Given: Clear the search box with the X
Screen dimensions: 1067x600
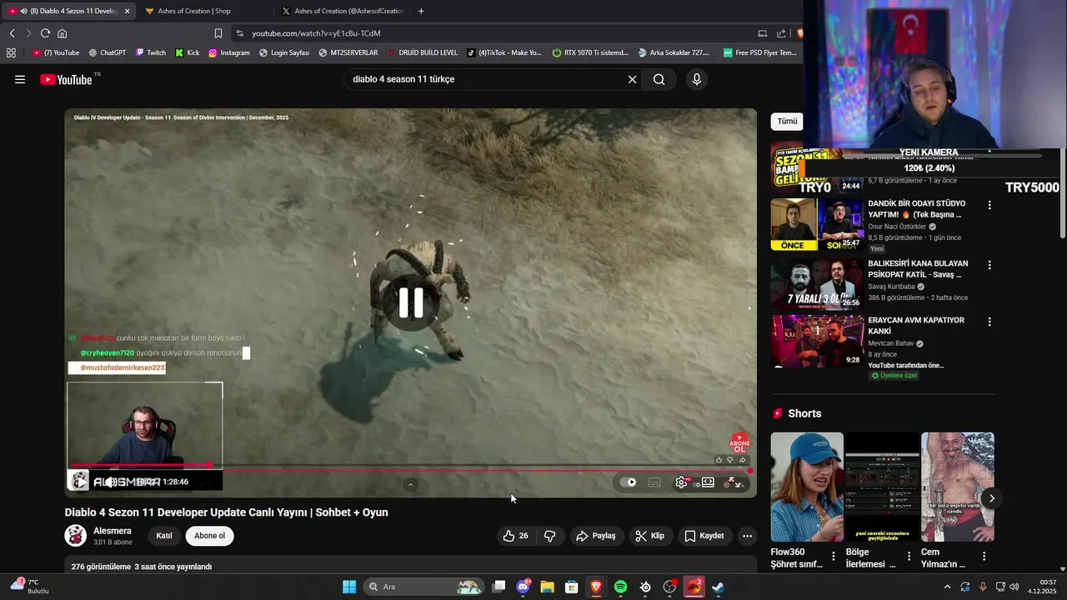Looking at the screenshot, I should (632, 79).
